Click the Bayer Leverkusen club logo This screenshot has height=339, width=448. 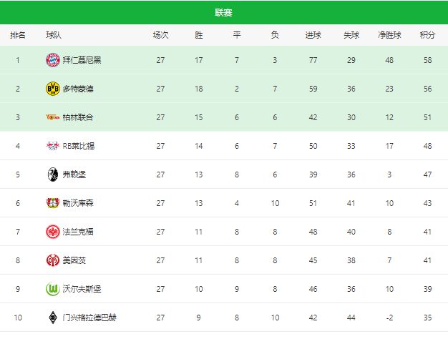point(52,203)
